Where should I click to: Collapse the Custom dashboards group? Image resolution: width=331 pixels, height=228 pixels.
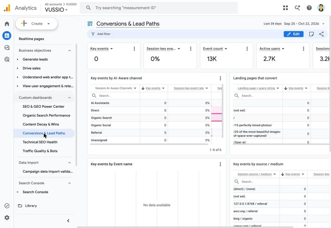tap(69, 98)
